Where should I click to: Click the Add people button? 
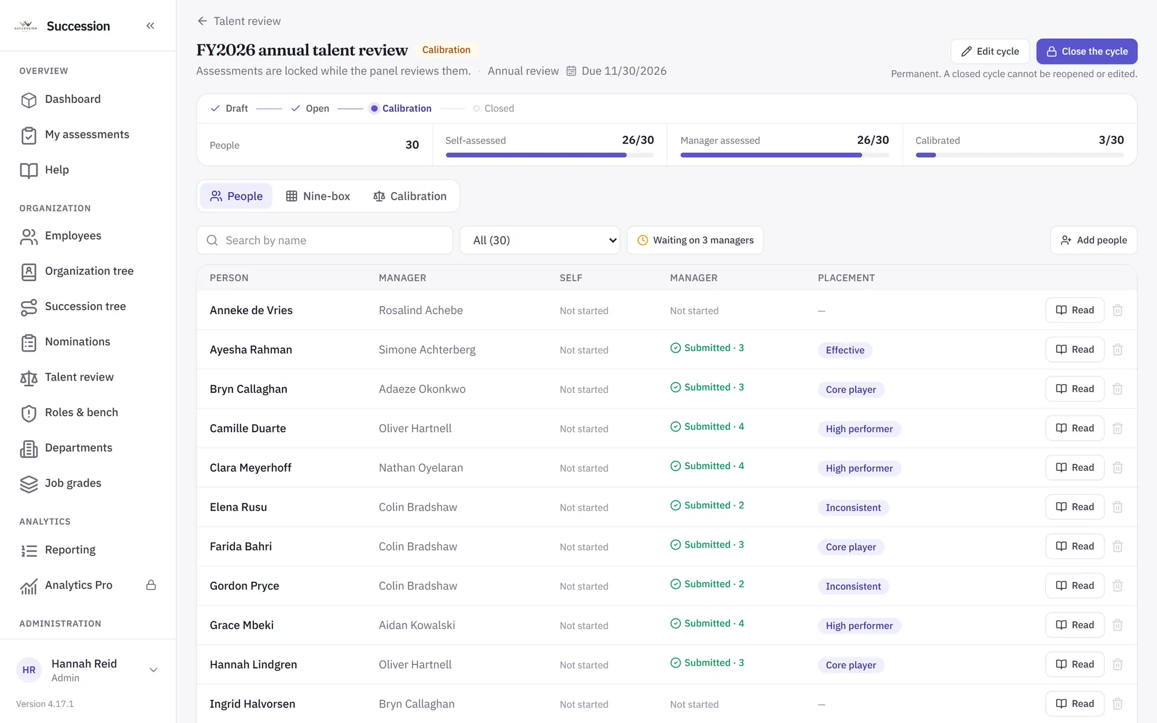tap(1093, 240)
